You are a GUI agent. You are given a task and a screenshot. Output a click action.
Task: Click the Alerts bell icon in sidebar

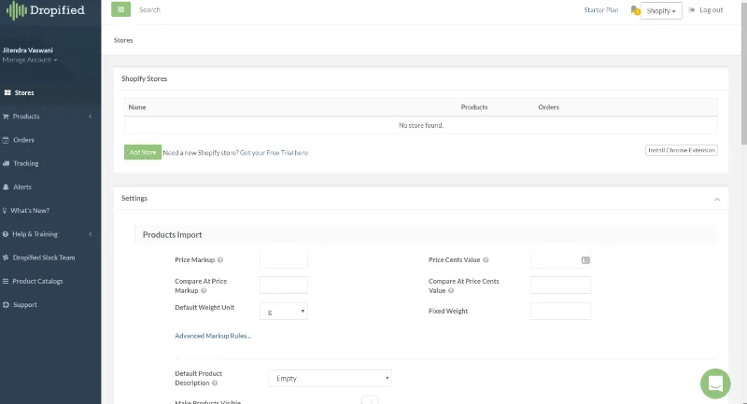point(6,187)
